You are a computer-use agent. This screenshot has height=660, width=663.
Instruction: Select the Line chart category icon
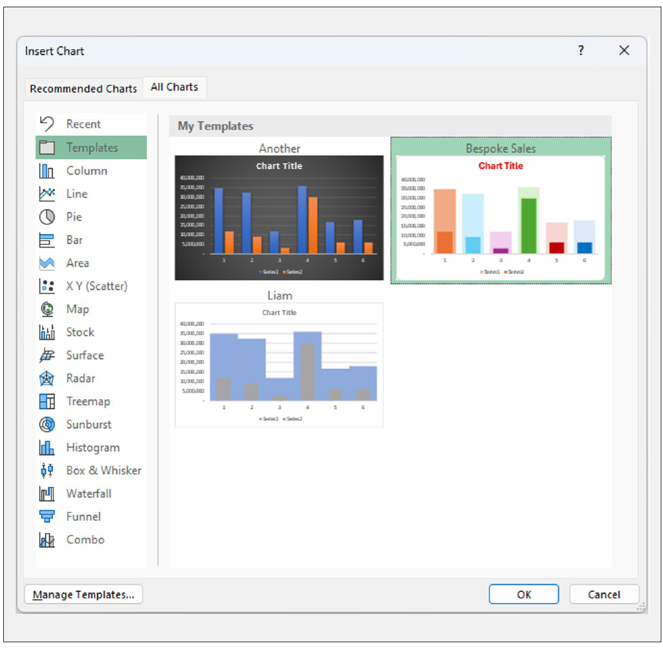[47, 194]
